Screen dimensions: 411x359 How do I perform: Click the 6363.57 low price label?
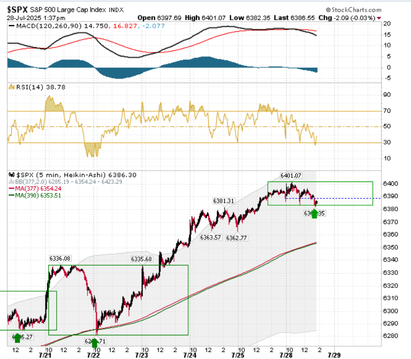click(210, 237)
